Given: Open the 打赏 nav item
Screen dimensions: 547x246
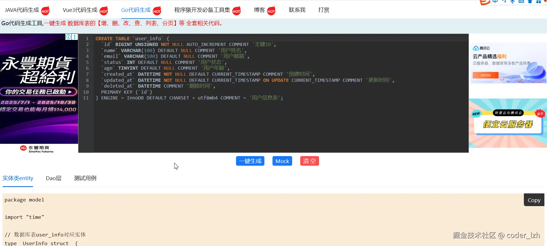Looking at the screenshot, I should [x=324, y=10].
